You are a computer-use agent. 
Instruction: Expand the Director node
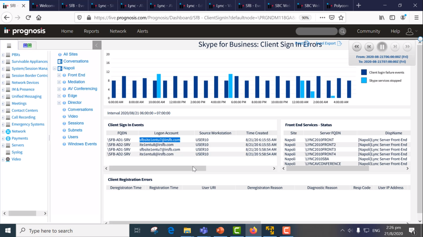(x=59, y=103)
